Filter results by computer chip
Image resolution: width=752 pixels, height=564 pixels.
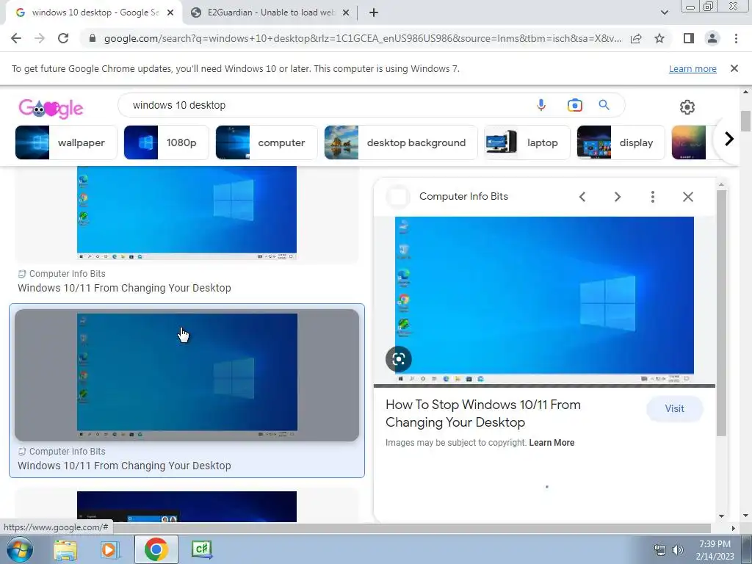tap(266, 142)
